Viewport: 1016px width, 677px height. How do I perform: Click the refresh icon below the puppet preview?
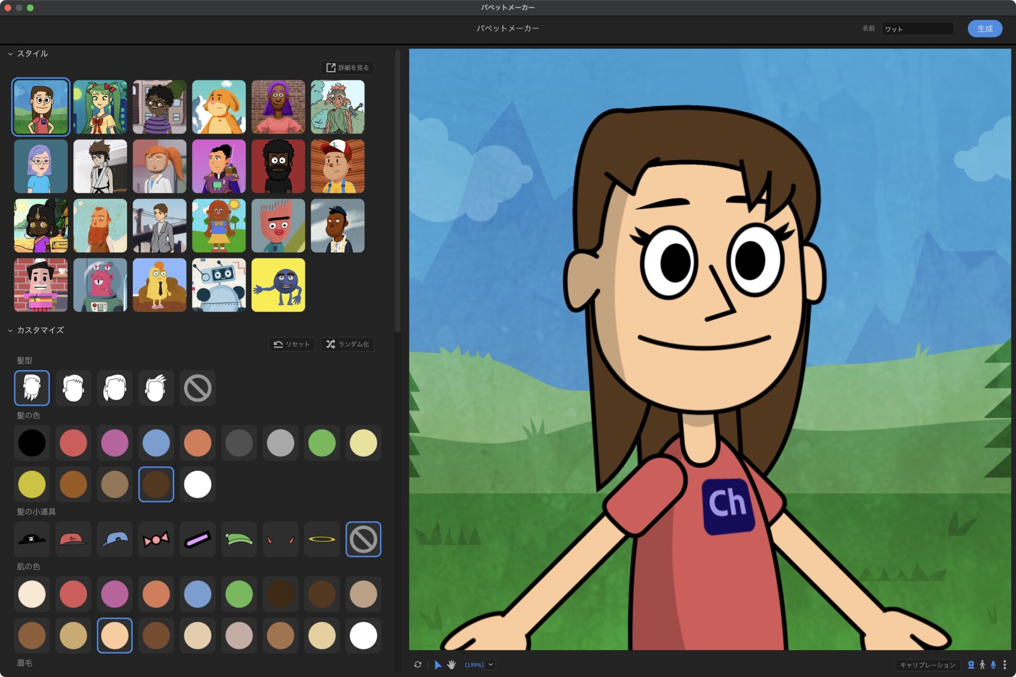[x=418, y=665]
